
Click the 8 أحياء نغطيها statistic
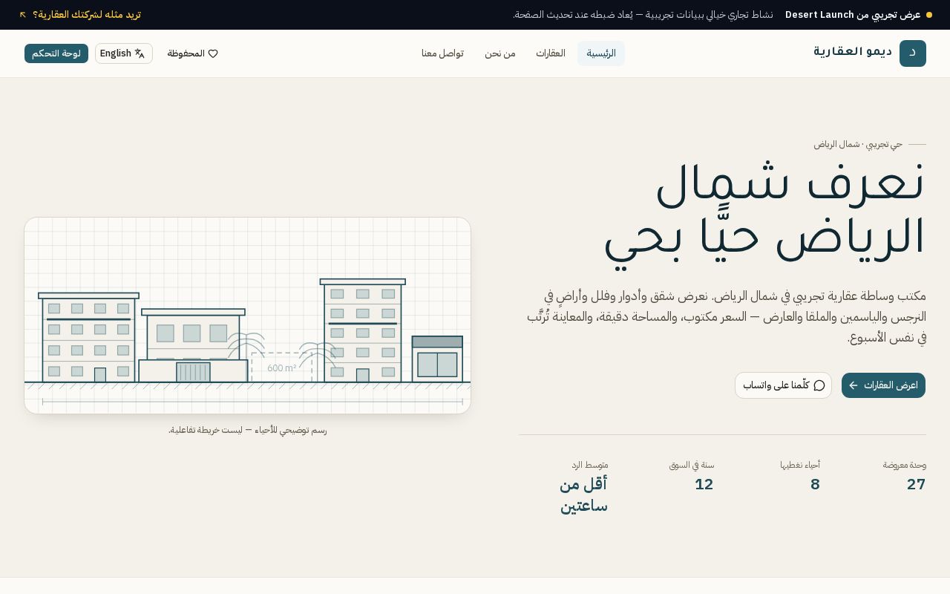(x=799, y=476)
